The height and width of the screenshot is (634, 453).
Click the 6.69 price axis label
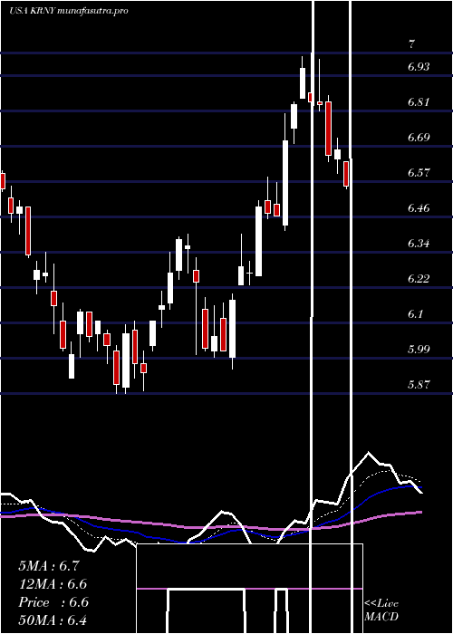tap(419, 138)
